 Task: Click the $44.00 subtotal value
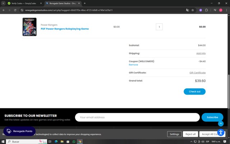[202, 45]
